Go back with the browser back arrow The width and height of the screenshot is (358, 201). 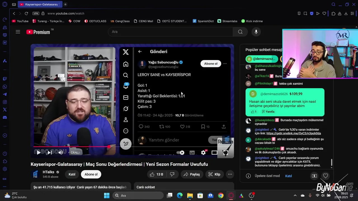point(14,13)
